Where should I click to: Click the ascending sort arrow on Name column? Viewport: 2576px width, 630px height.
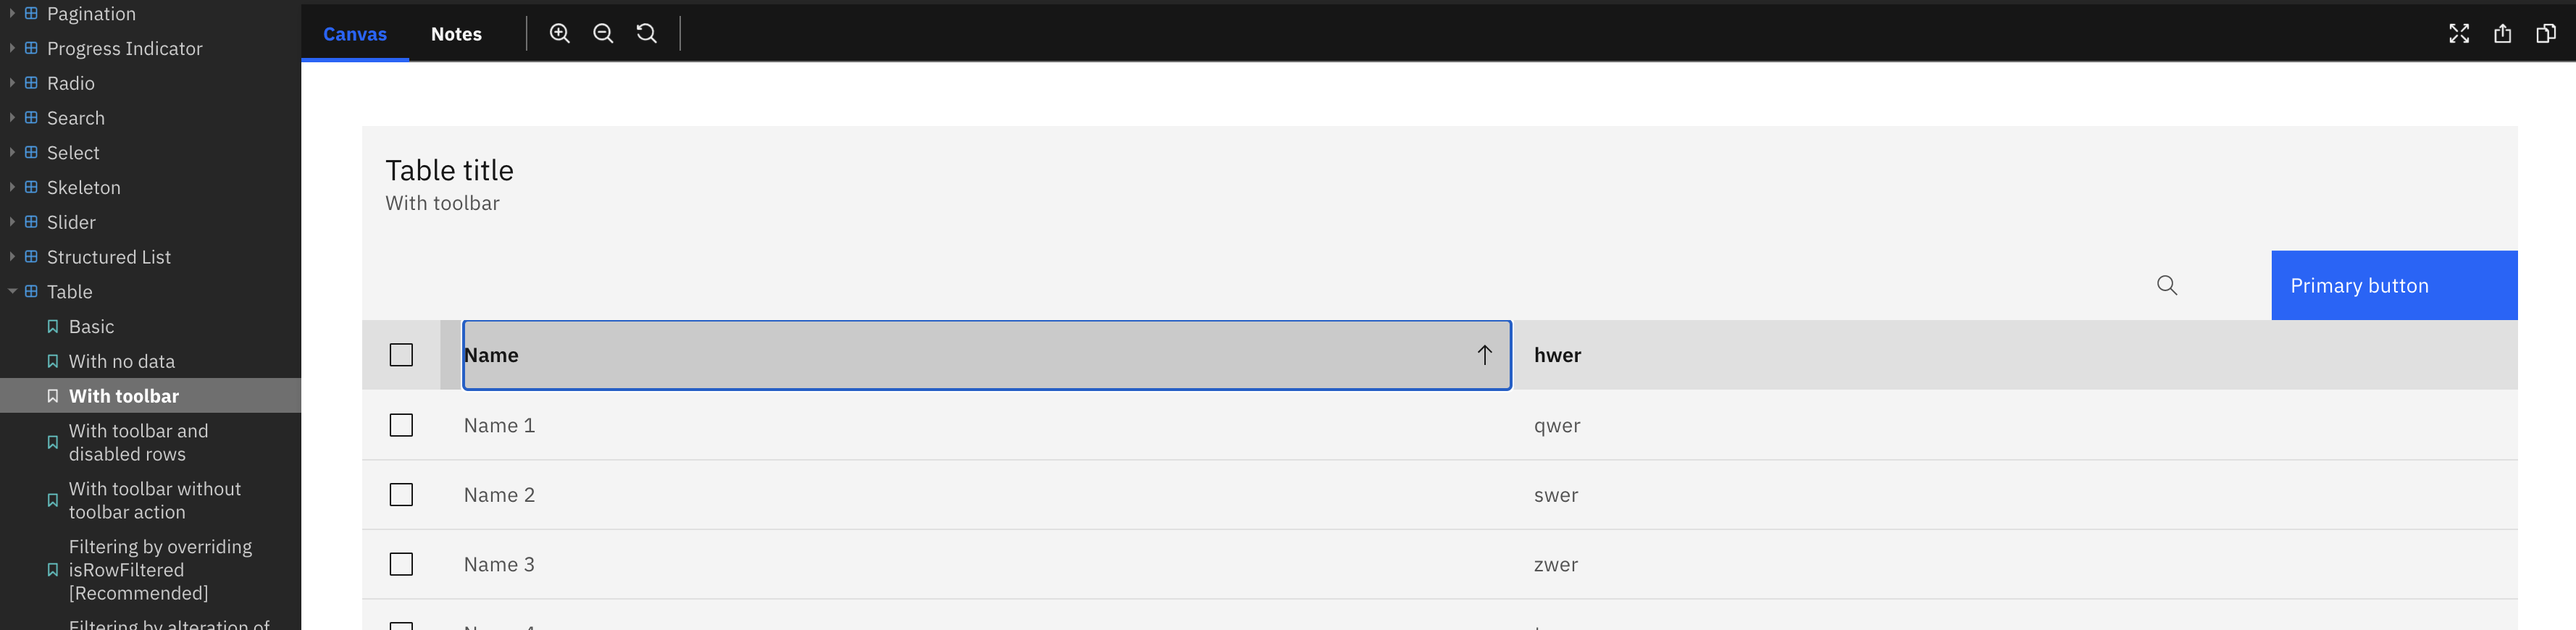point(1484,355)
